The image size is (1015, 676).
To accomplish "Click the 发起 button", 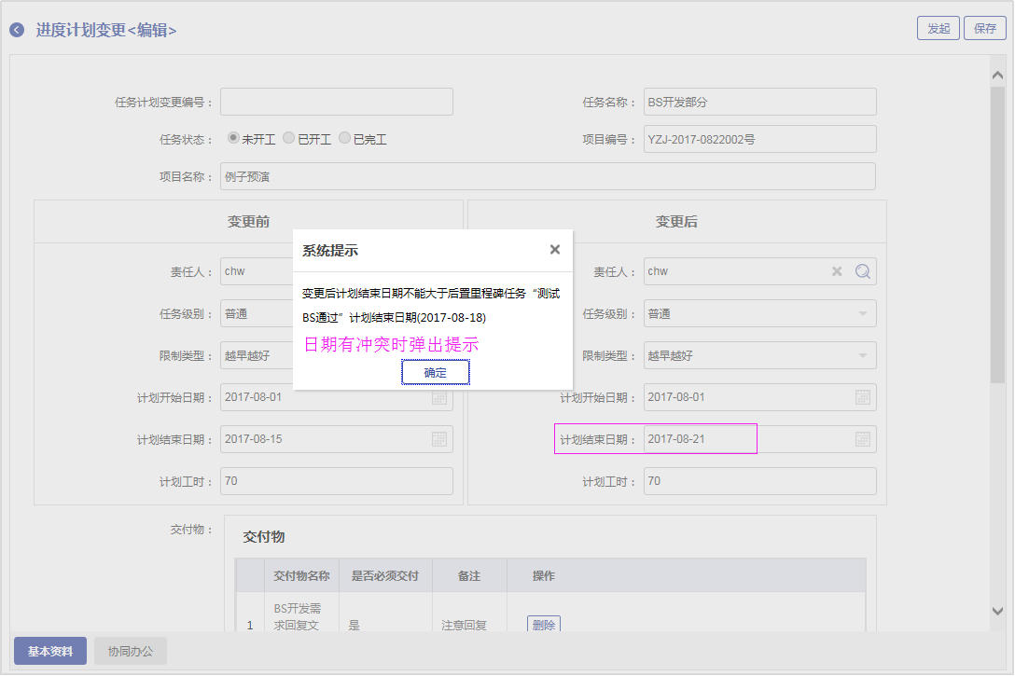I will click(938, 28).
